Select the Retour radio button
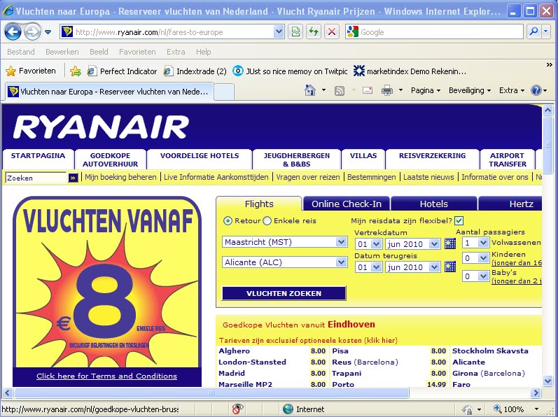The width and height of the screenshot is (558, 417). (228, 221)
